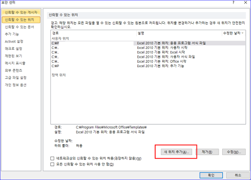Click the 수정(M)... button

click(234, 152)
